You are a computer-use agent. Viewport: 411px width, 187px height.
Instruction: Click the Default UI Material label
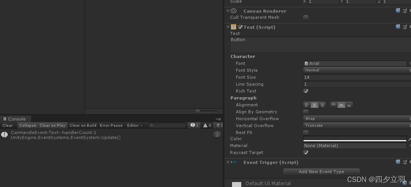tap(268, 183)
